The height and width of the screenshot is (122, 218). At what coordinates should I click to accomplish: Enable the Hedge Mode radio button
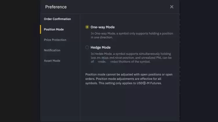coord(87,47)
